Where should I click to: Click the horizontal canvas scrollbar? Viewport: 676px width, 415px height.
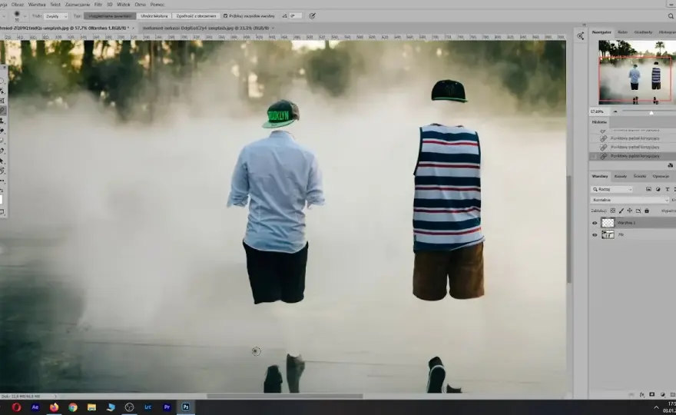(x=284, y=396)
